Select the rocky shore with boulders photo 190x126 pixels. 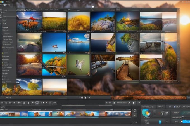pos(103,21)
